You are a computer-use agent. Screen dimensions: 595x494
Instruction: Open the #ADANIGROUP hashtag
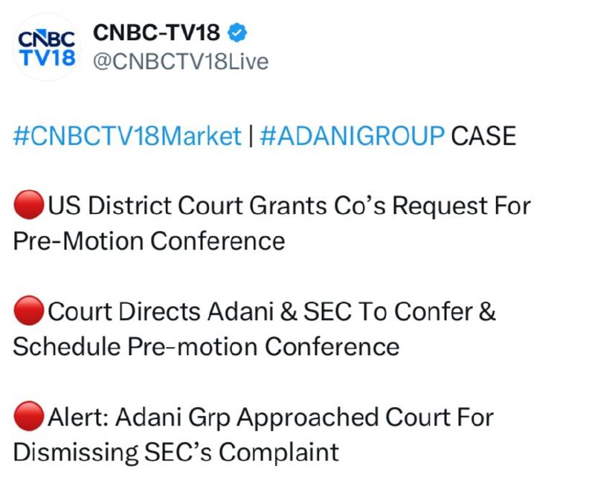point(352,136)
